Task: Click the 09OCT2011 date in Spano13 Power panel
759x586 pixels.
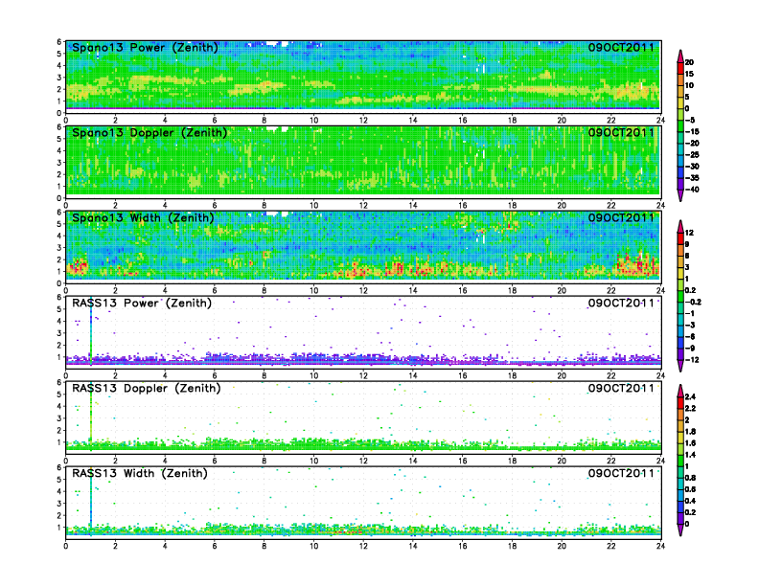Action: (x=621, y=48)
